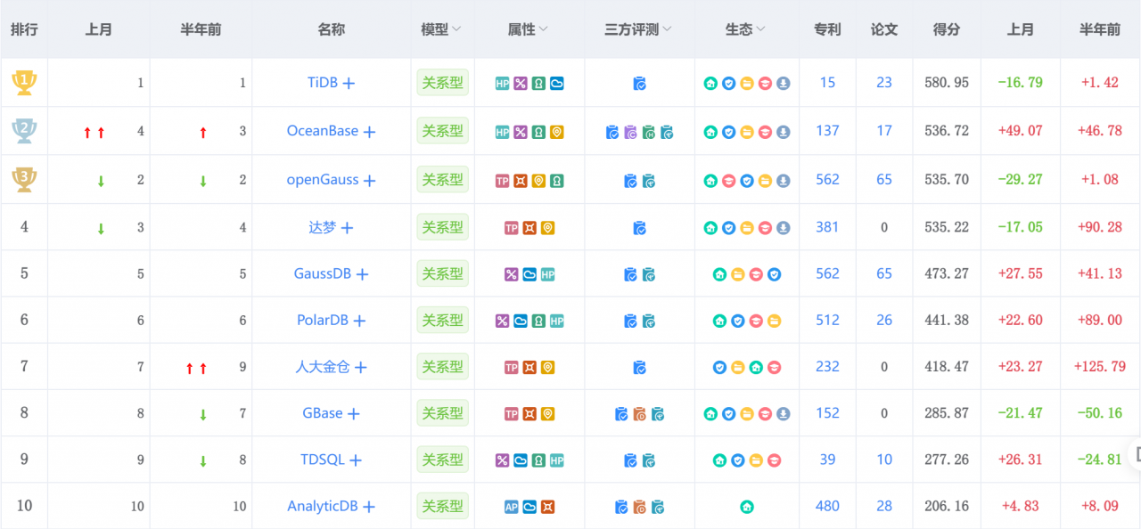
Task: Click score value 580.95
Action: pos(947,83)
